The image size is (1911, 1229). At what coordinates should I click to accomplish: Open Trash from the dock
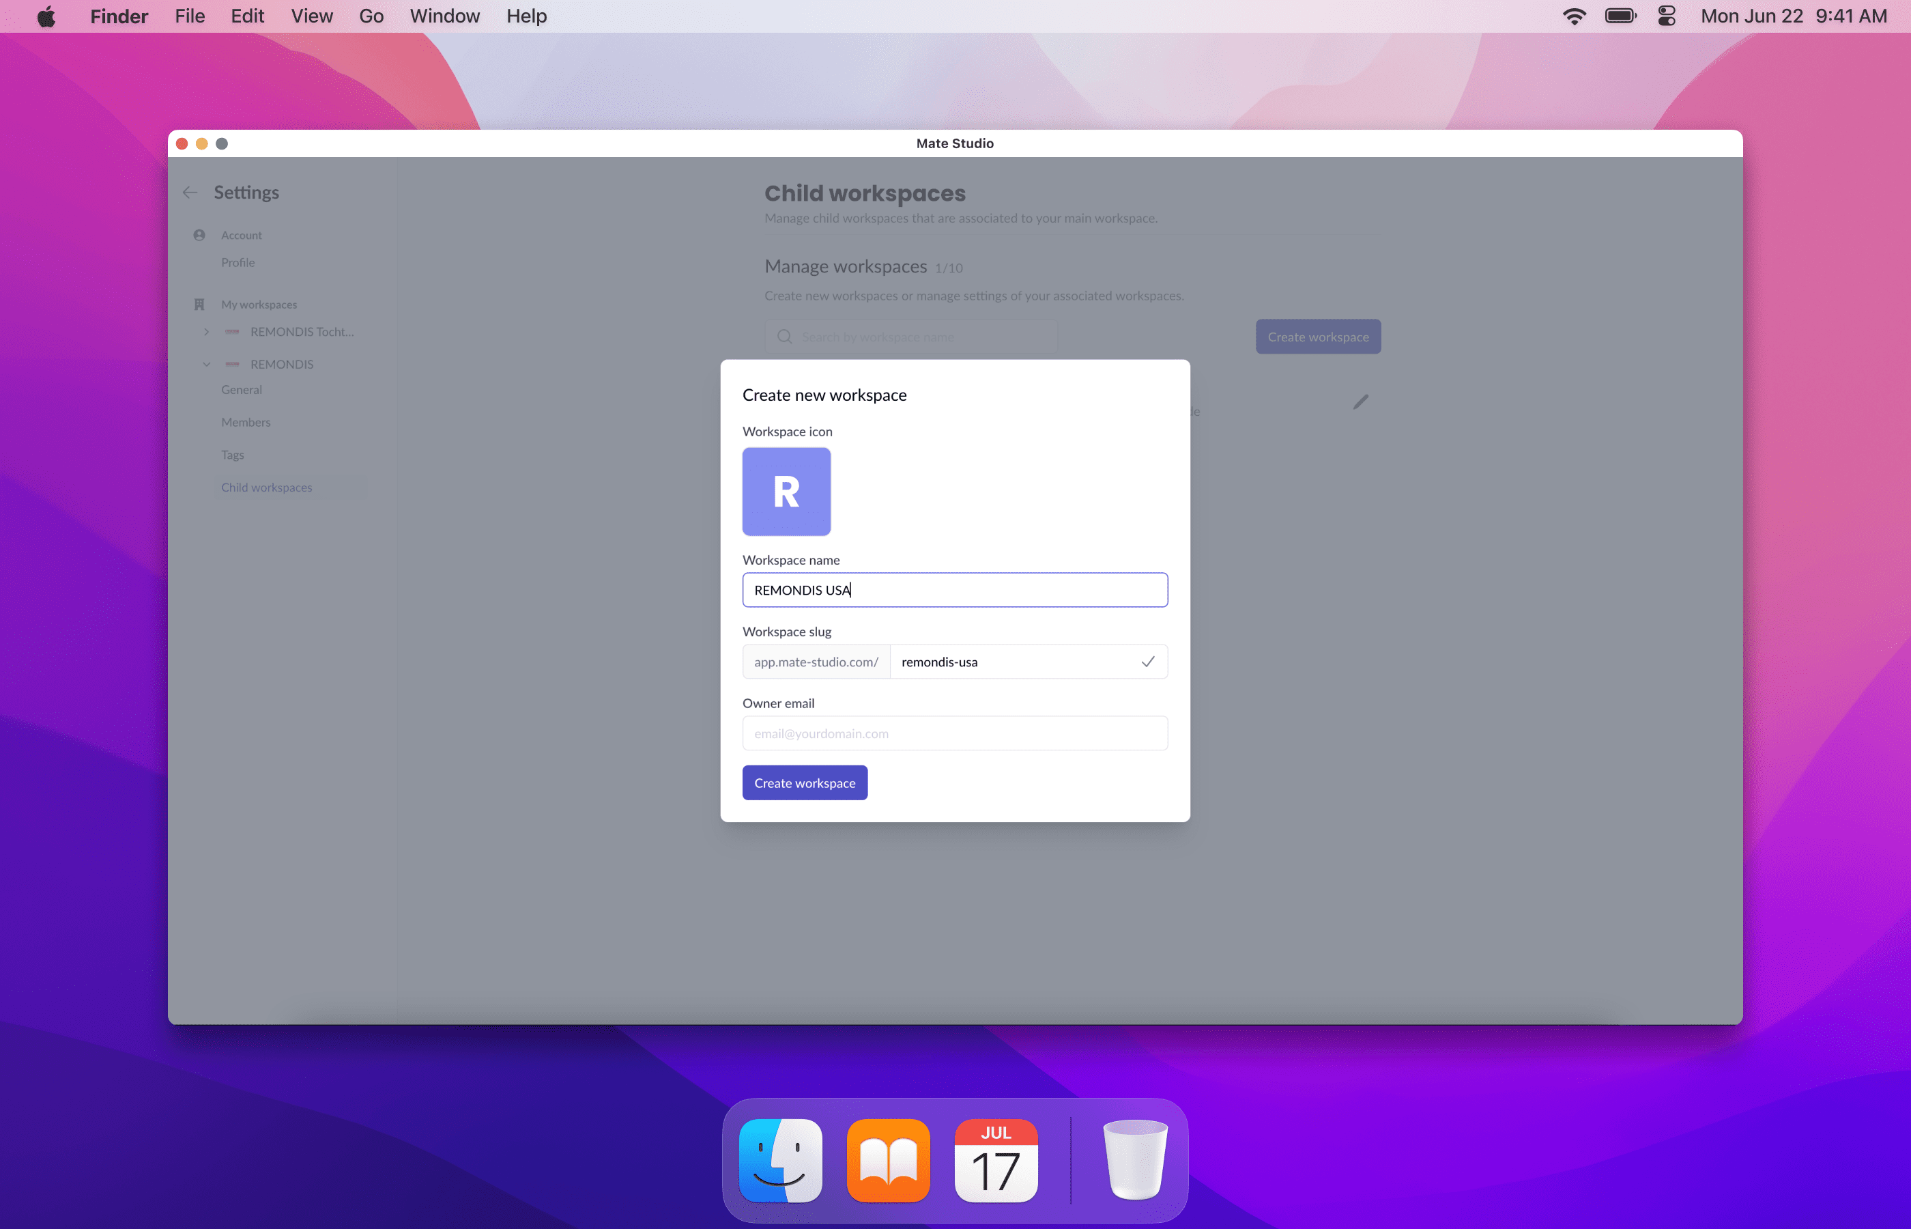[x=1135, y=1160]
